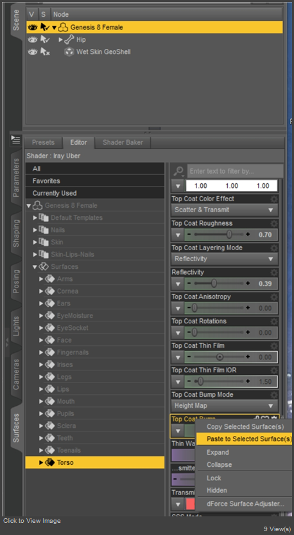The width and height of the screenshot is (294, 535).
Task: Expand the Skin-Lips-Nails folder
Action: (x=35, y=255)
